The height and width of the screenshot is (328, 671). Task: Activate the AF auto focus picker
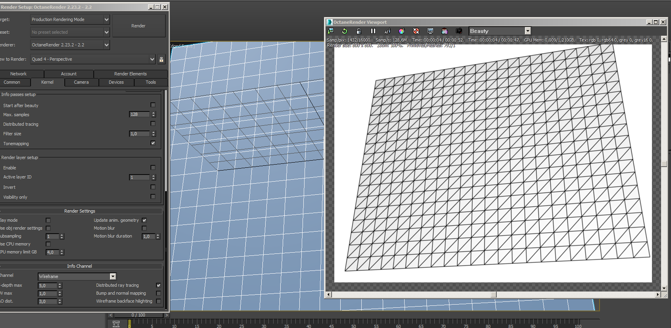tap(387, 31)
